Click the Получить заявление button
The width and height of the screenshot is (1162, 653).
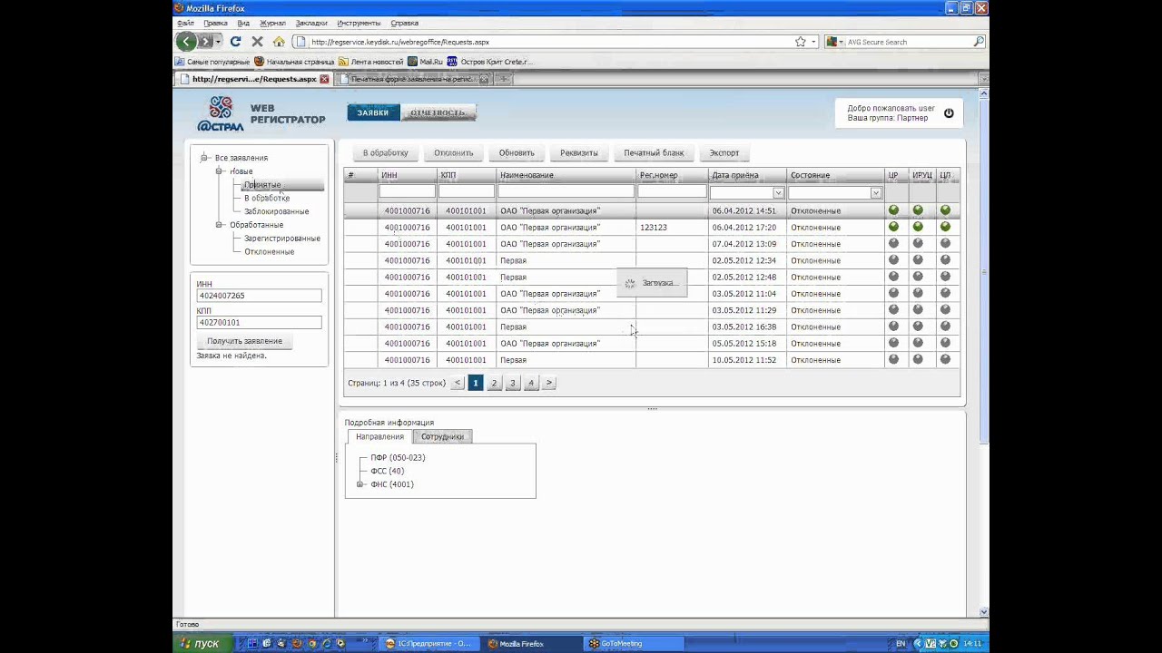[x=244, y=341]
